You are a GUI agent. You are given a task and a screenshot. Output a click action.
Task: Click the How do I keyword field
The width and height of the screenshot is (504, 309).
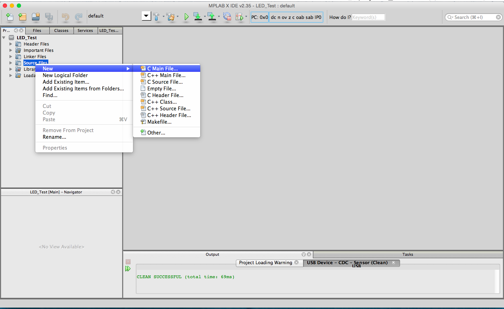point(368,17)
